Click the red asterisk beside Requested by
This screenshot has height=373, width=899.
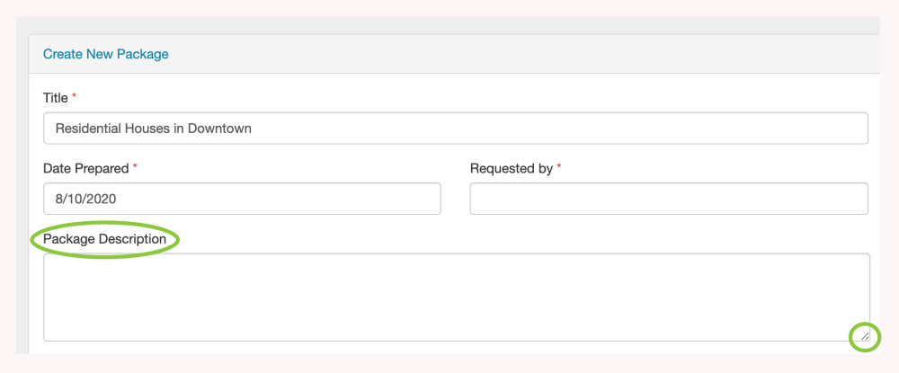559,168
